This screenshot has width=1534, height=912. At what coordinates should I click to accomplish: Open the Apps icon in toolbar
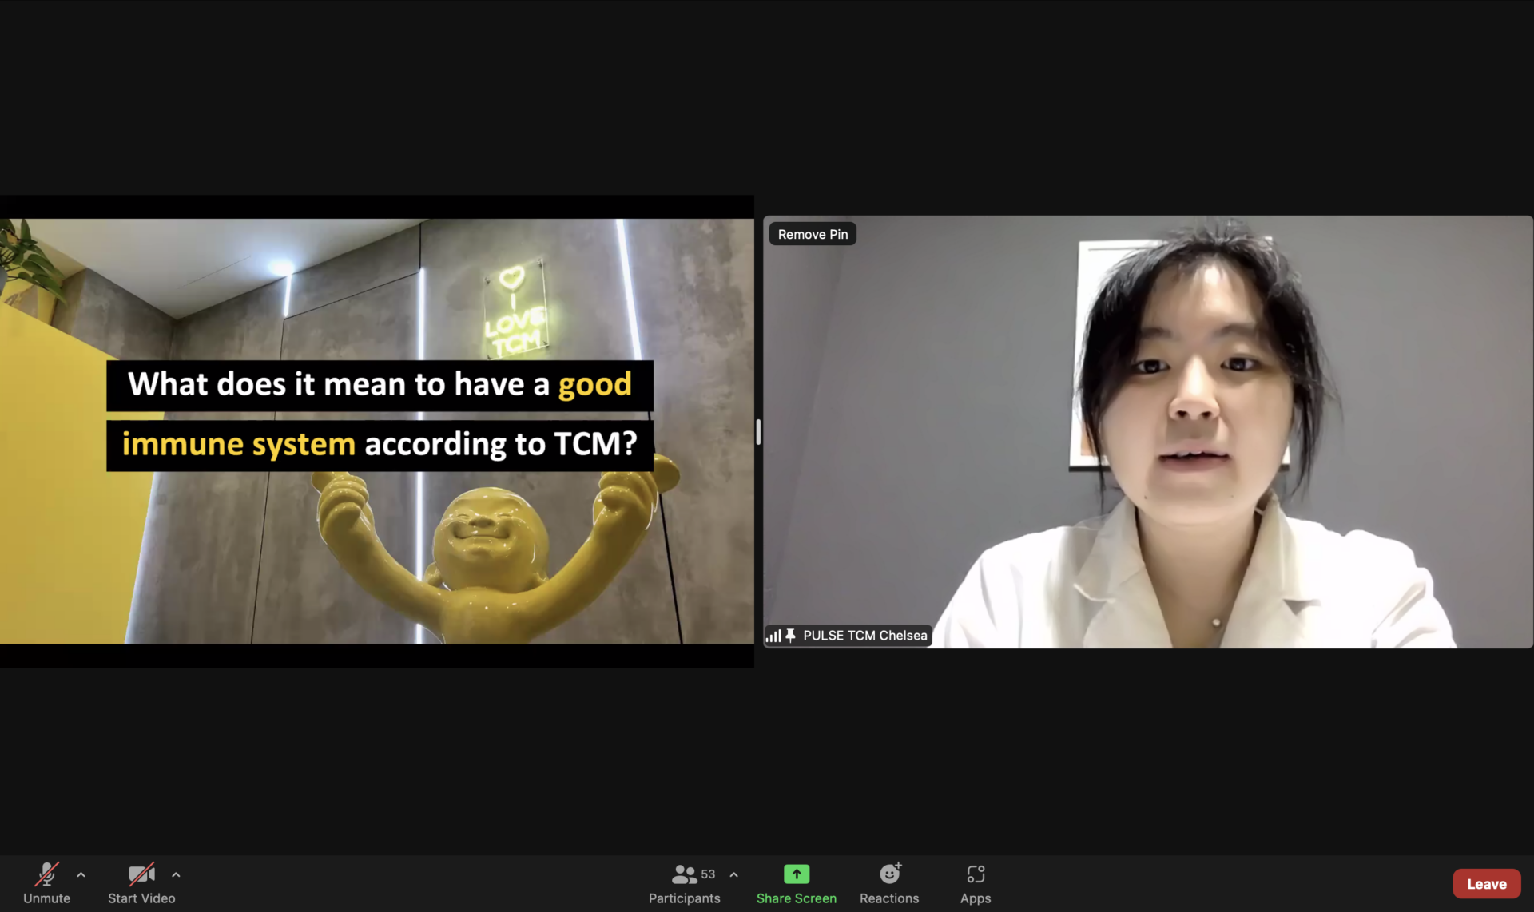click(x=975, y=874)
